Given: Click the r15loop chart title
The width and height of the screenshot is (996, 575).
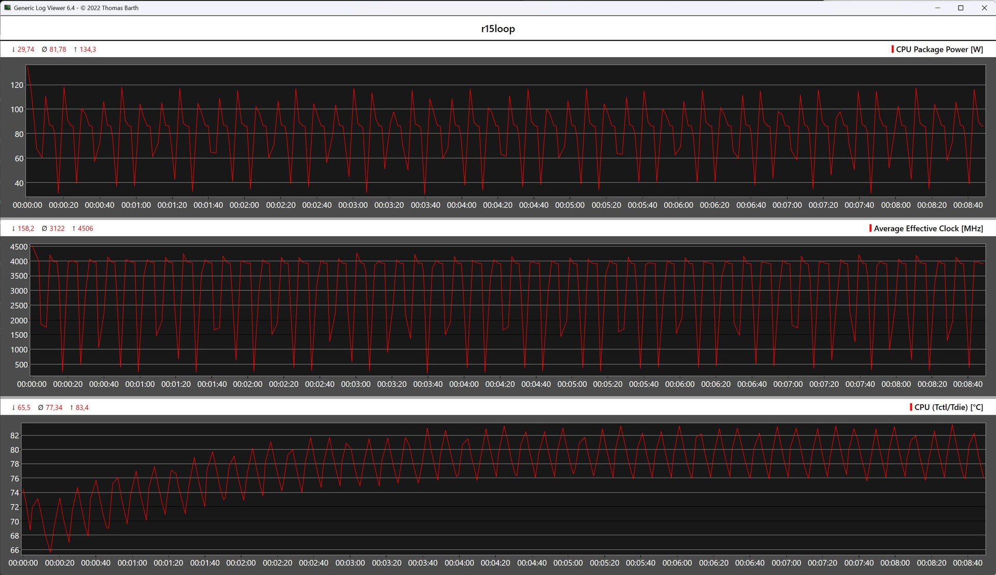Looking at the screenshot, I should point(497,29).
